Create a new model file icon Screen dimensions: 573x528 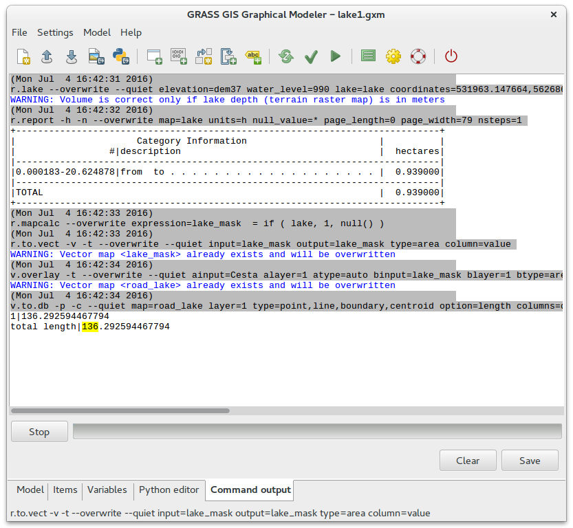tap(24, 56)
